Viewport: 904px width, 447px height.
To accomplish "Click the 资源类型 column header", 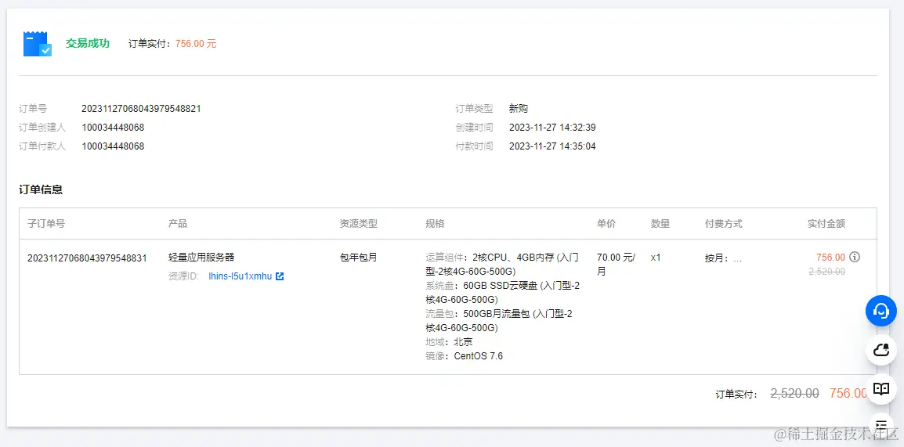I will [x=359, y=224].
